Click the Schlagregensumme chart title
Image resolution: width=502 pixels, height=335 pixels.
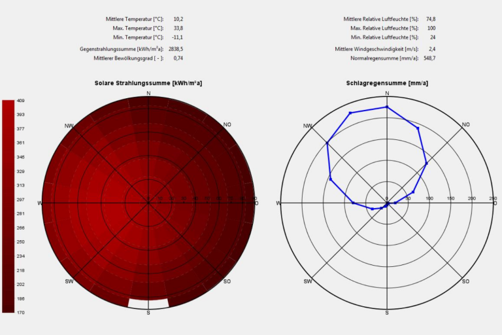tap(387, 83)
